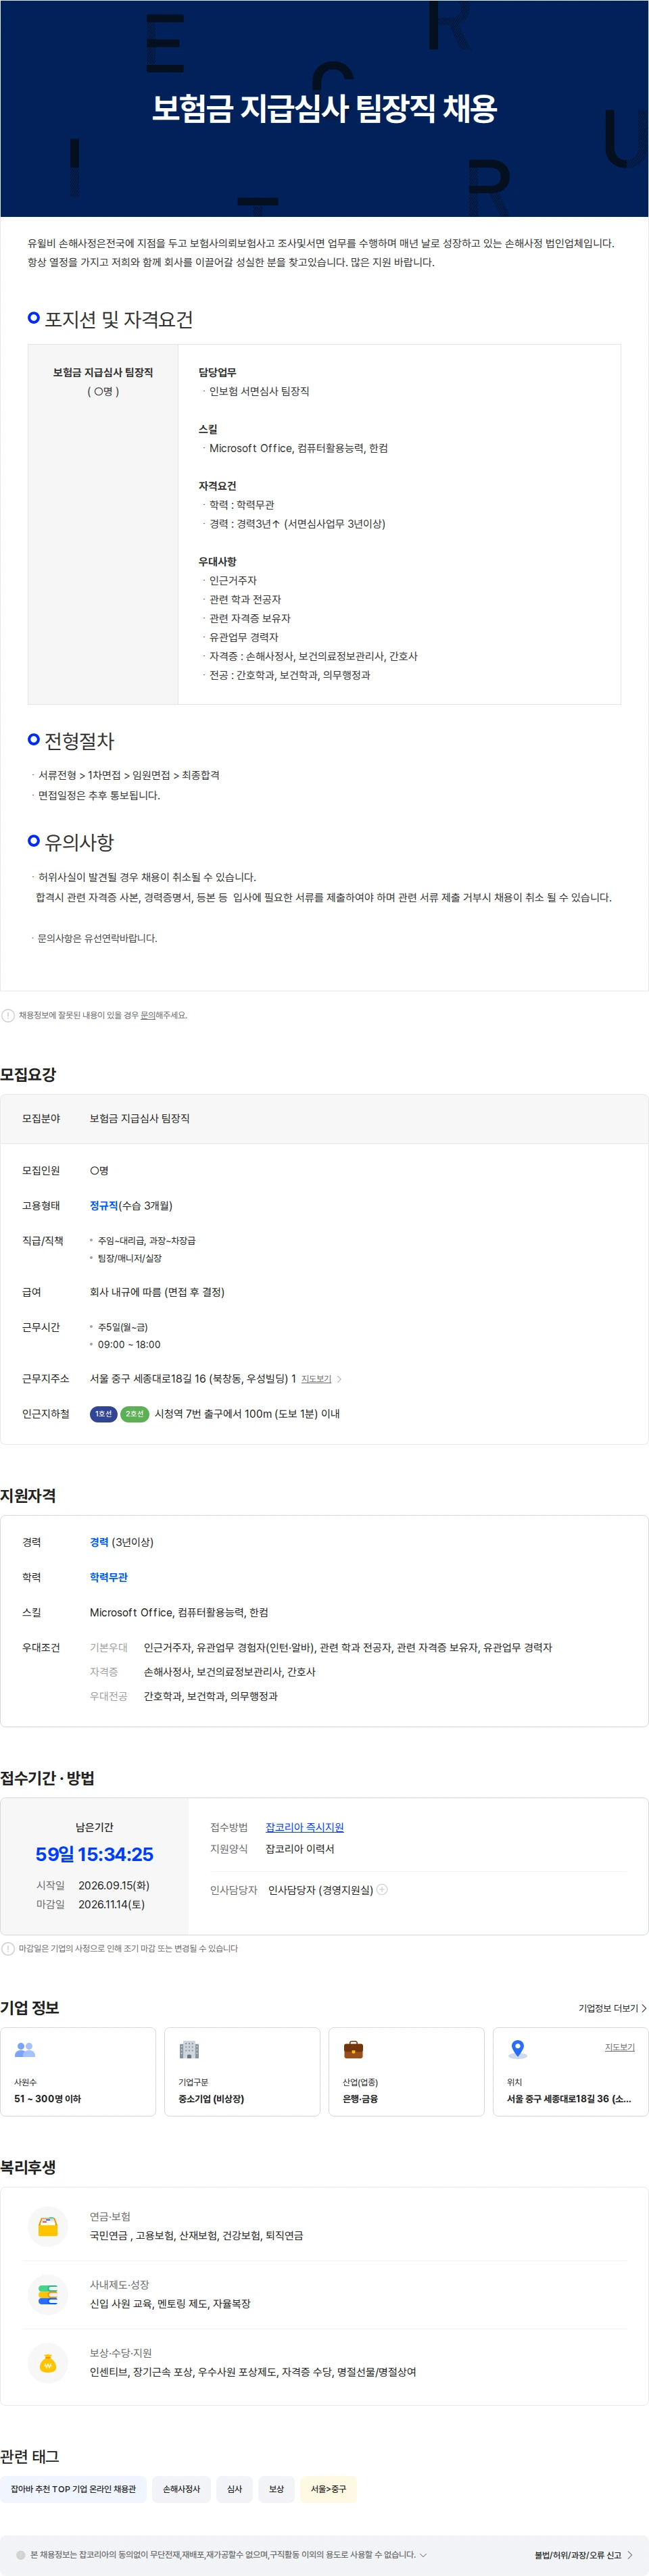Click the subway line 2호선 badge

coord(134,1413)
